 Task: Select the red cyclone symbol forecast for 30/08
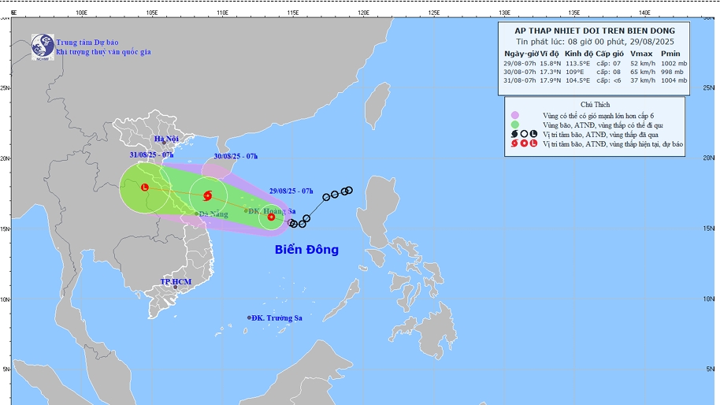tap(207, 195)
